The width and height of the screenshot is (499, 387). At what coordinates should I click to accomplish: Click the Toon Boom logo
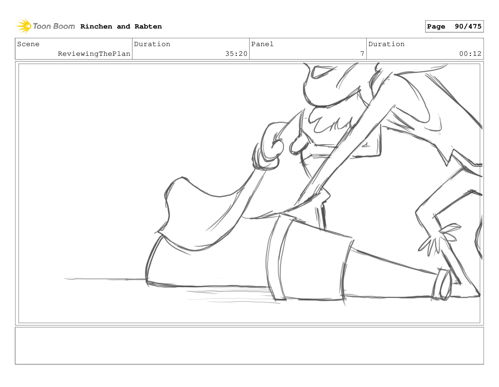[x=45, y=26]
